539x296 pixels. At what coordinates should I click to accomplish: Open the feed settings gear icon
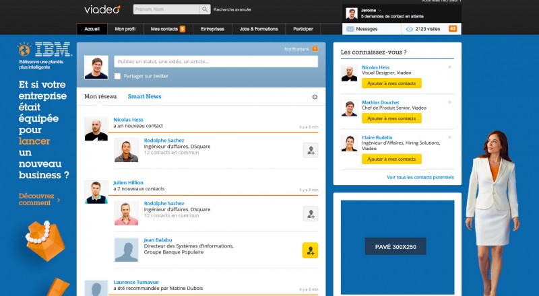click(x=315, y=97)
